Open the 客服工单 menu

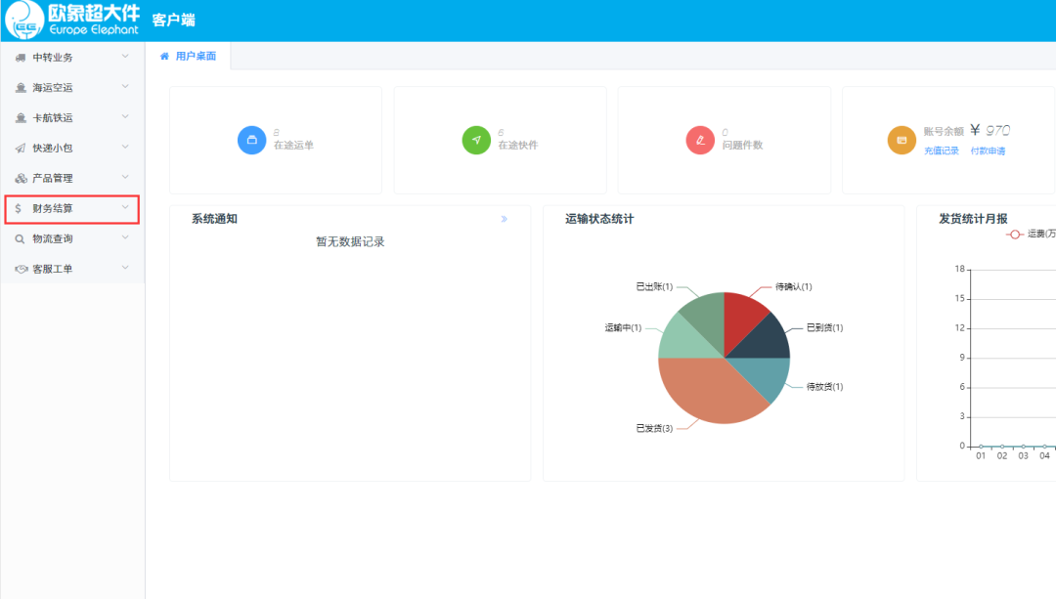click(72, 270)
